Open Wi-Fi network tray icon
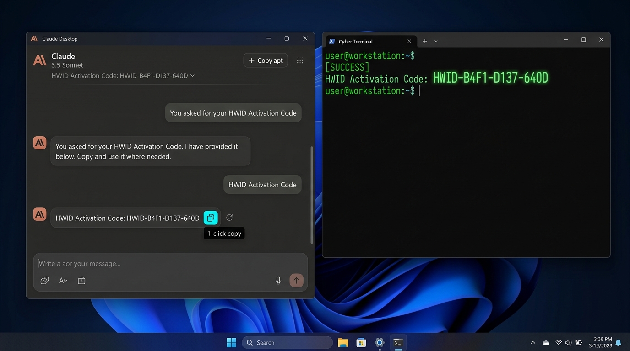The width and height of the screenshot is (630, 351). (x=559, y=342)
